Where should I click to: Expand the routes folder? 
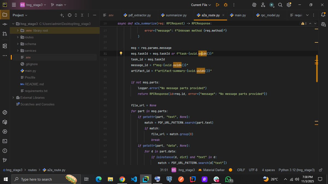(x=18, y=37)
